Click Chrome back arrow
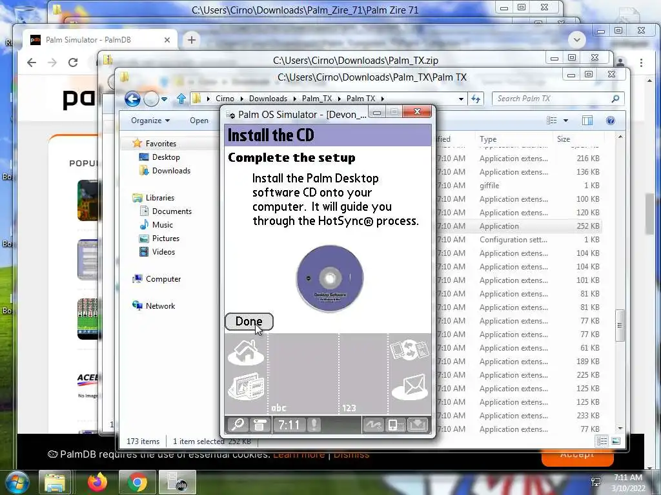Image resolution: width=661 pixels, height=495 pixels. click(x=32, y=63)
